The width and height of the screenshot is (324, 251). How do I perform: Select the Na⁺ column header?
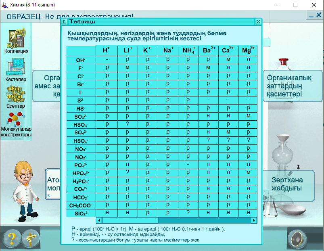click(x=168, y=50)
